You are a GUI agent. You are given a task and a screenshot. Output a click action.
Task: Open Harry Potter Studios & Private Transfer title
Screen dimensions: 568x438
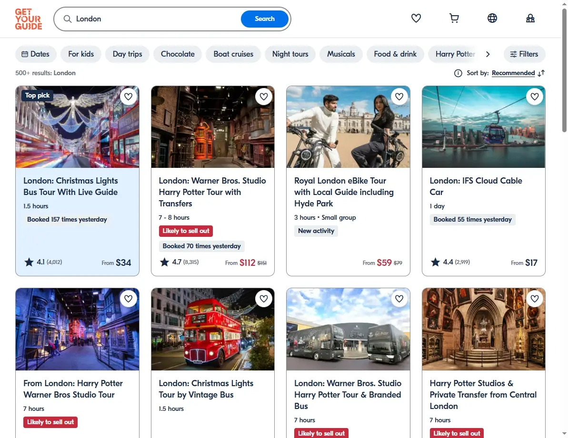[483, 395]
